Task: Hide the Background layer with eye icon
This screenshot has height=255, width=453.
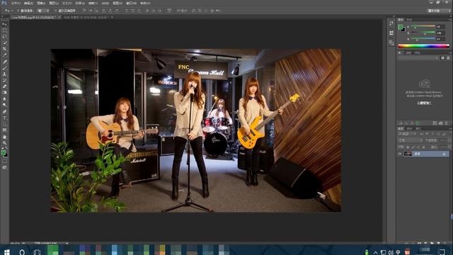Action: tap(400, 154)
